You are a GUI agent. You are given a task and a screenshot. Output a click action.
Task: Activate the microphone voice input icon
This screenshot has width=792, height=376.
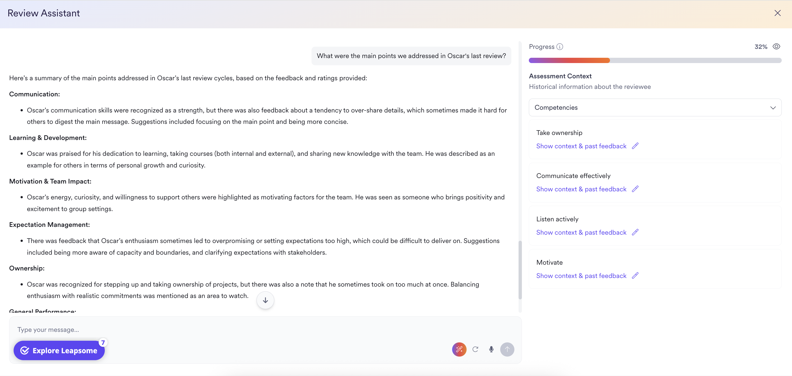(x=491, y=349)
